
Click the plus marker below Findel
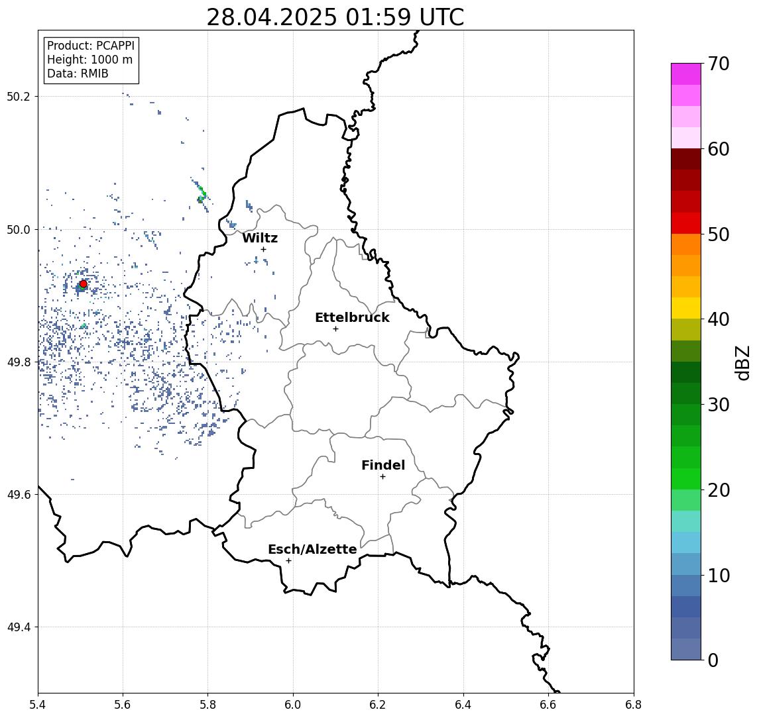point(382,477)
